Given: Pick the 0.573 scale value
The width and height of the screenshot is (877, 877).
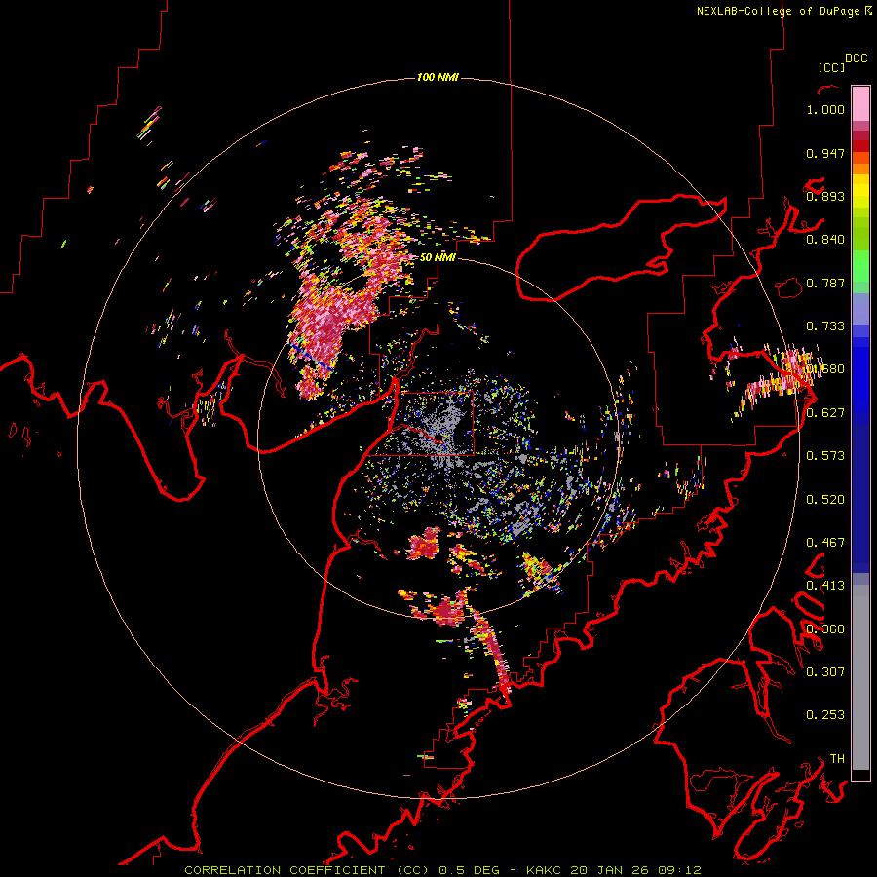Looking at the screenshot, I should pyautogui.click(x=825, y=456).
